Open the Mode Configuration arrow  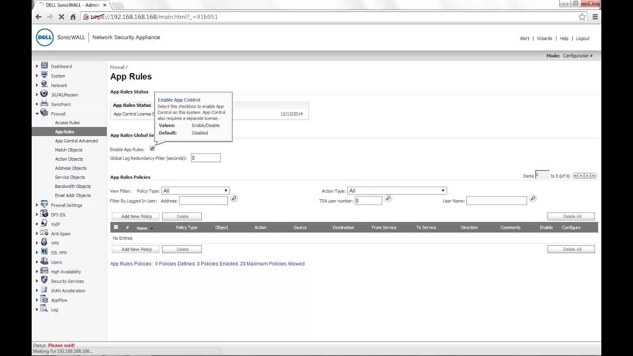pyautogui.click(x=591, y=56)
